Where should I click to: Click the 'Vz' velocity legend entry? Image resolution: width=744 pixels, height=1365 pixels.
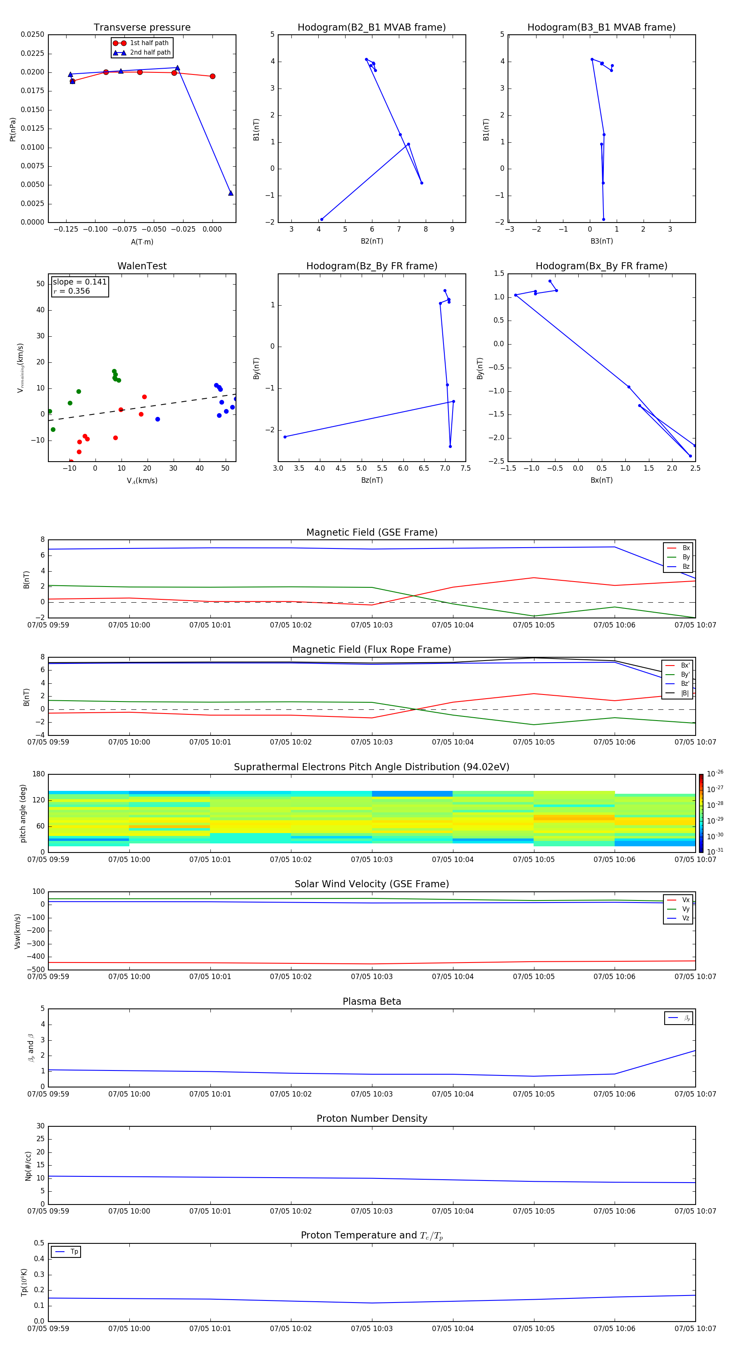click(678, 918)
